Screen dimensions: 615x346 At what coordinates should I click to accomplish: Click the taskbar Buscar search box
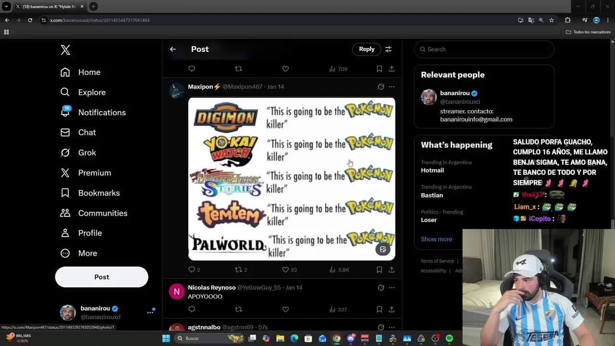point(210,338)
